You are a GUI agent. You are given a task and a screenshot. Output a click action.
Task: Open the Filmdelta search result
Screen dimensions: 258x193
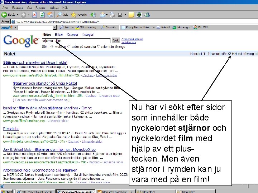pos(11,129)
